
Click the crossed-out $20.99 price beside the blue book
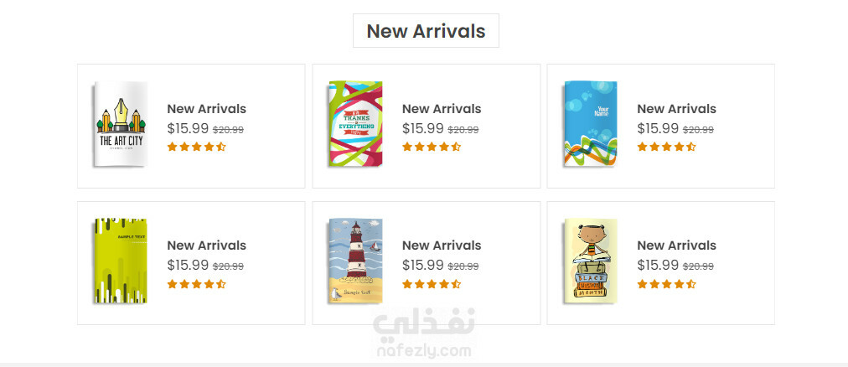tap(698, 130)
